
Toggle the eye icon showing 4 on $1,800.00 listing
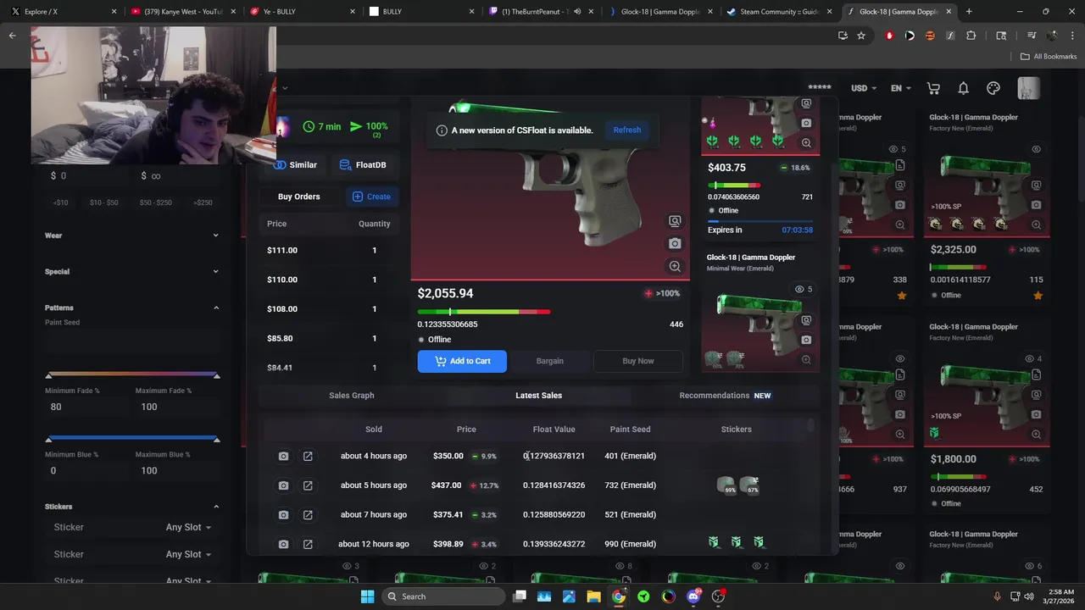(1027, 358)
